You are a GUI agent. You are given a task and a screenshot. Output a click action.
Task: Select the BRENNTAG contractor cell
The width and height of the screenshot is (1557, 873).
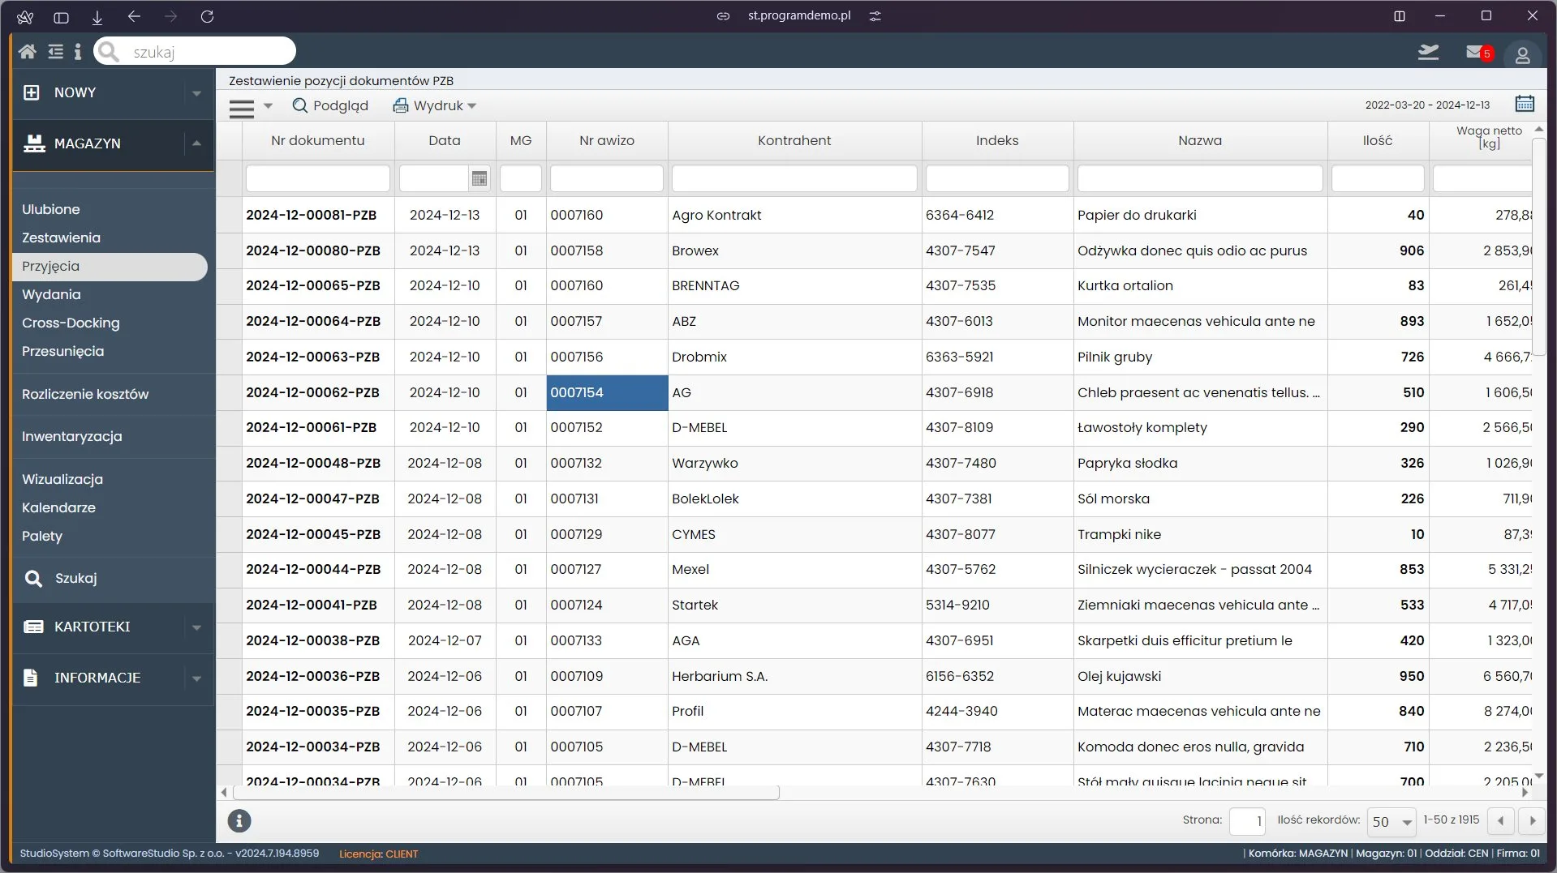pos(794,285)
